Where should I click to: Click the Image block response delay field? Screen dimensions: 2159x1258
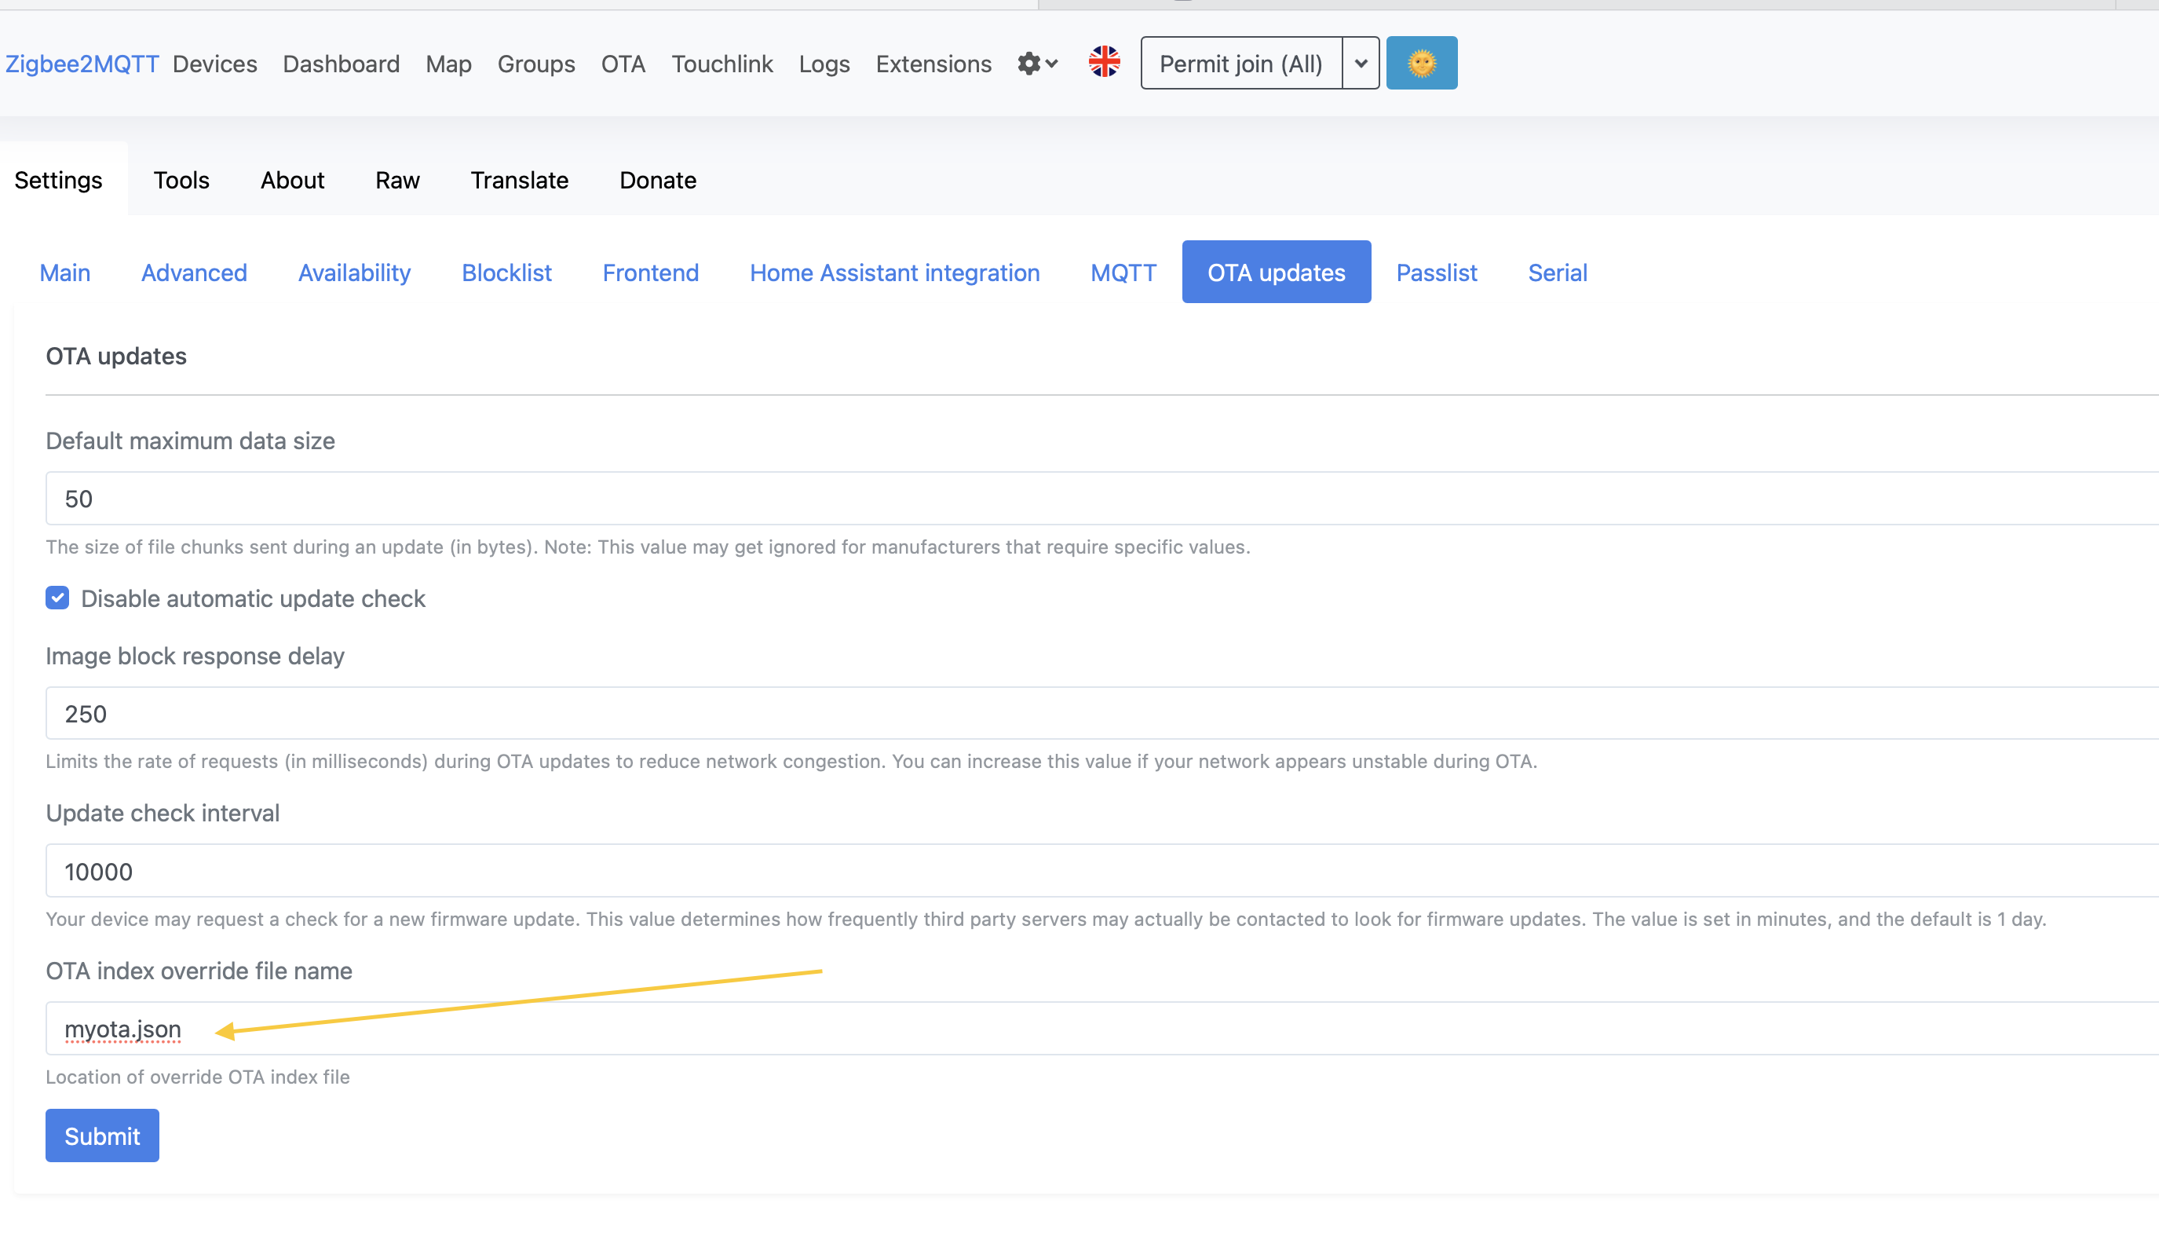(x=1101, y=714)
